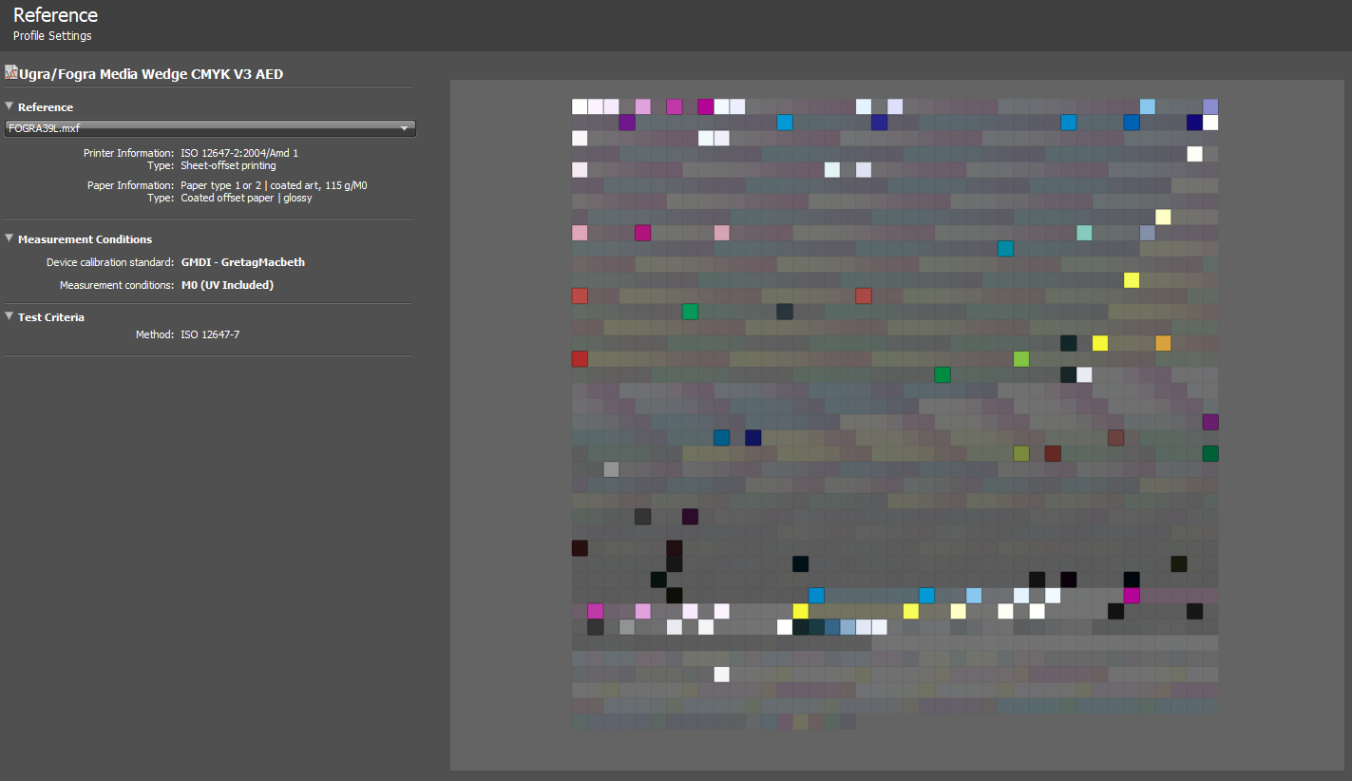Click the Profile Settings subtitle
The image size is (1352, 781).
click(x=52, y=36)
